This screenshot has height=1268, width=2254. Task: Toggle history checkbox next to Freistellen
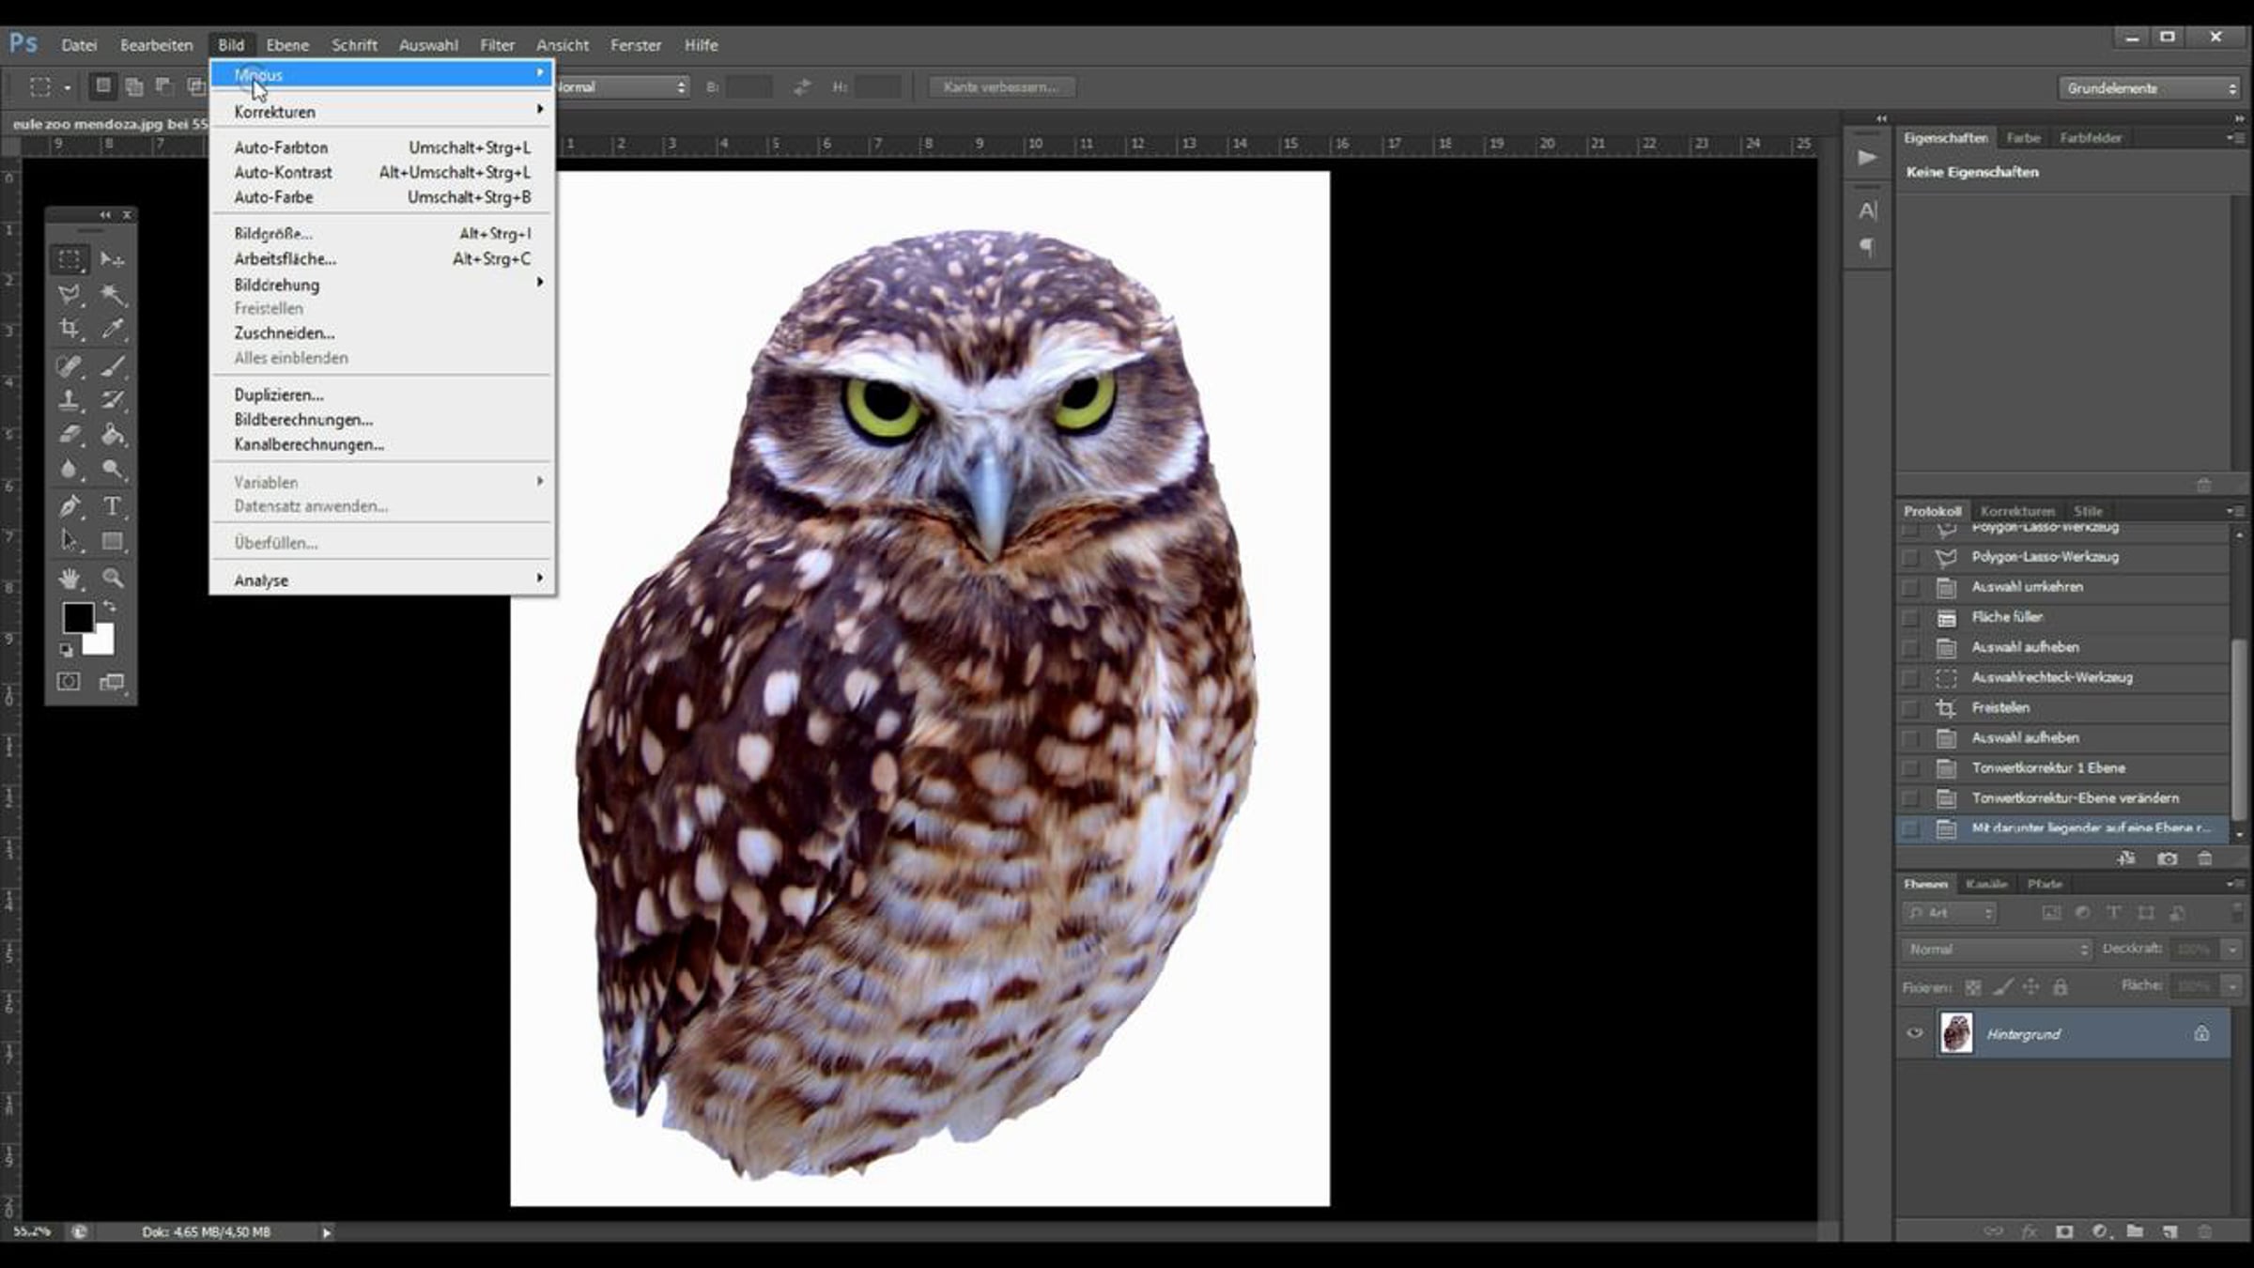point(1909,708)
